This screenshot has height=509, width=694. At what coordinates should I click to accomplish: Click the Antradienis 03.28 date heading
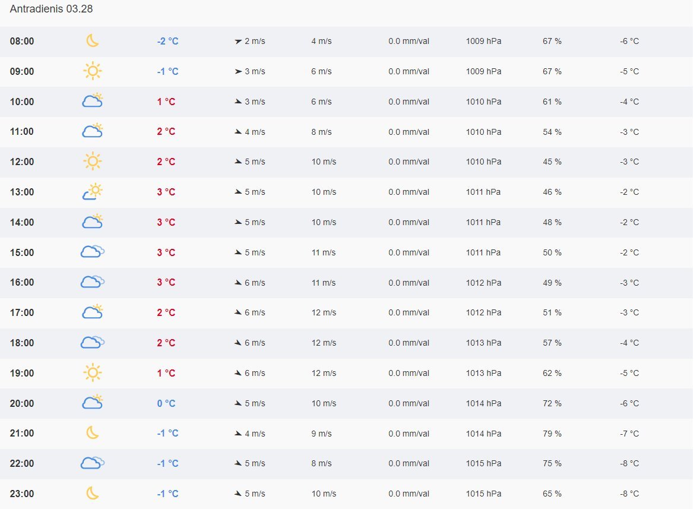(x=51, y=10)
